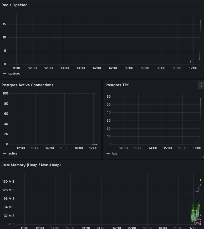Image resolution: width=204 pixels, height=229 pixels.
Task: Click the ops/sec green legend color swatch
Action: (x=4, y=74)
